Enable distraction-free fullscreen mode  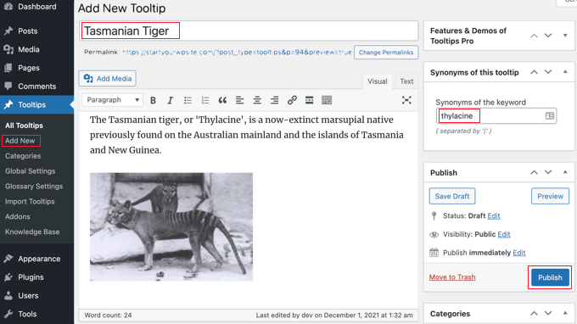coord(406,100)
